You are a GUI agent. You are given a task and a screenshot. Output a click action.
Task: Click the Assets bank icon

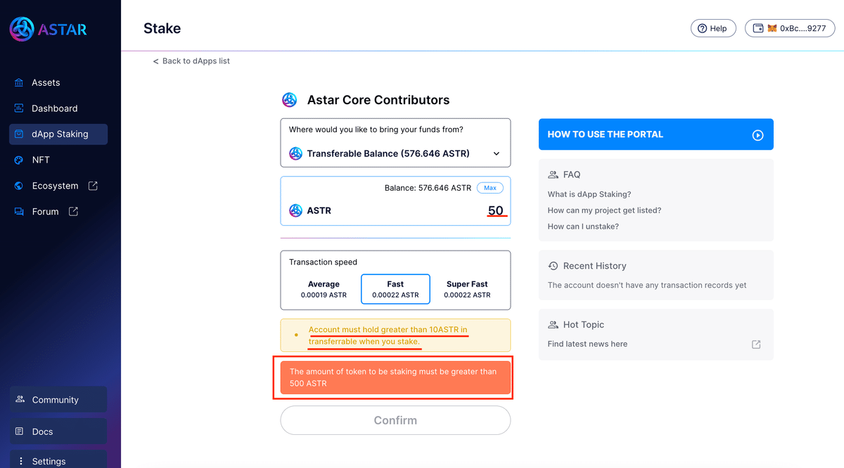[x=19, y=83]
